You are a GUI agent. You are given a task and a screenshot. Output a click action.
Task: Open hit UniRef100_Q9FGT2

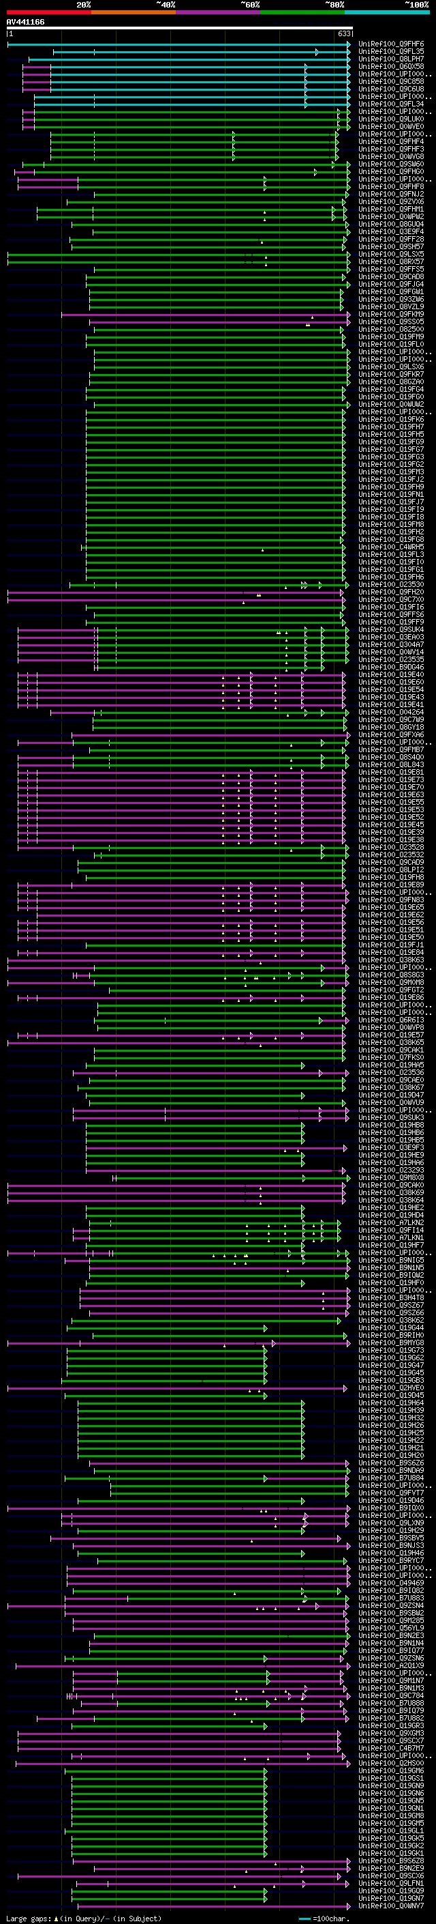click(x=391, y=990)
